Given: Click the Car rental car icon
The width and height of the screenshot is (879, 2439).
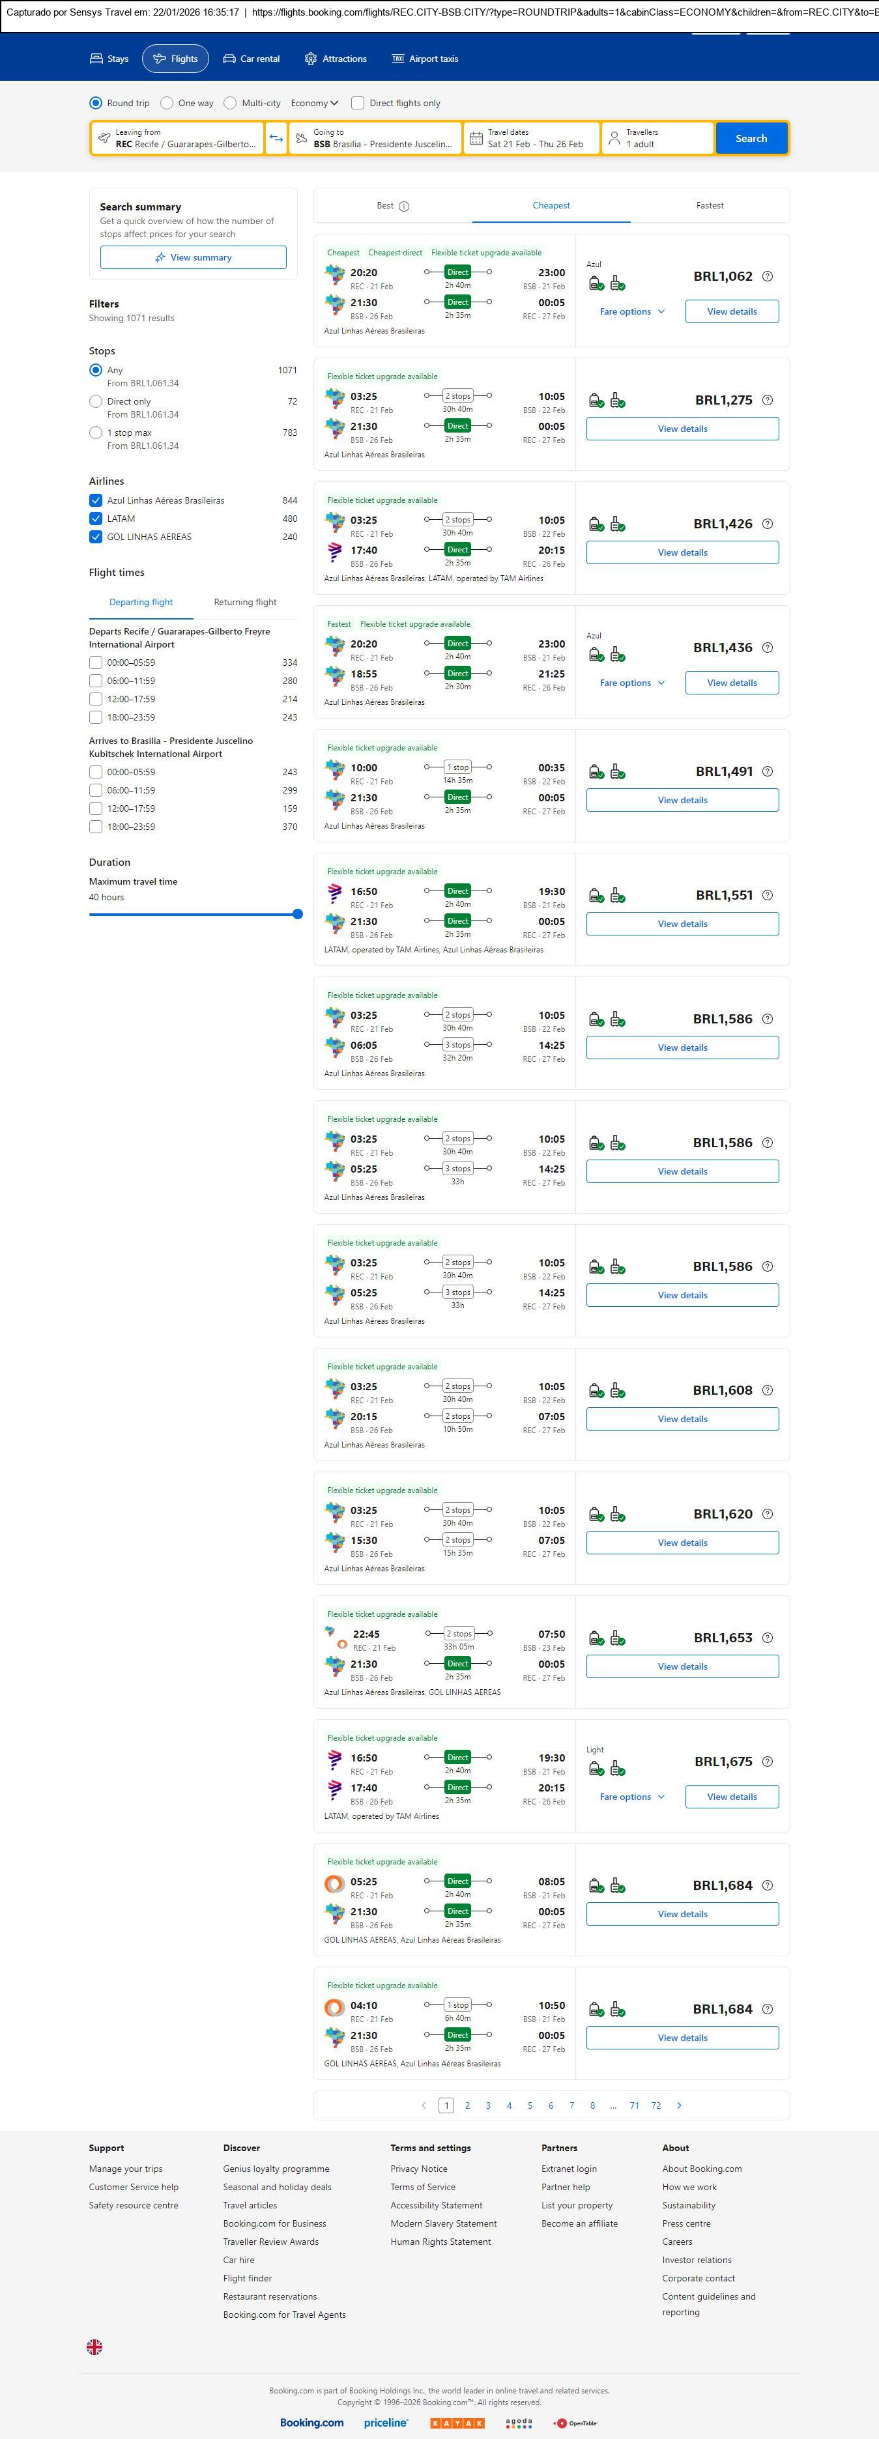Looking at the screenshot, I should coord(229,59).
